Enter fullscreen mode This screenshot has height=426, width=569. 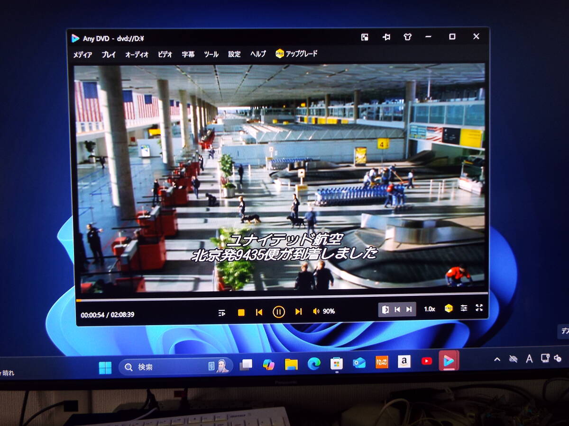point(479,308)
